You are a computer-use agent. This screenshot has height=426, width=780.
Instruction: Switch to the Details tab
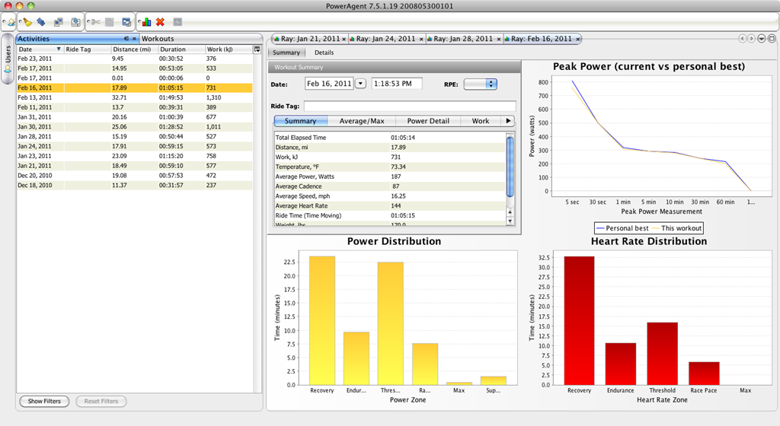(x=324, y=52)
